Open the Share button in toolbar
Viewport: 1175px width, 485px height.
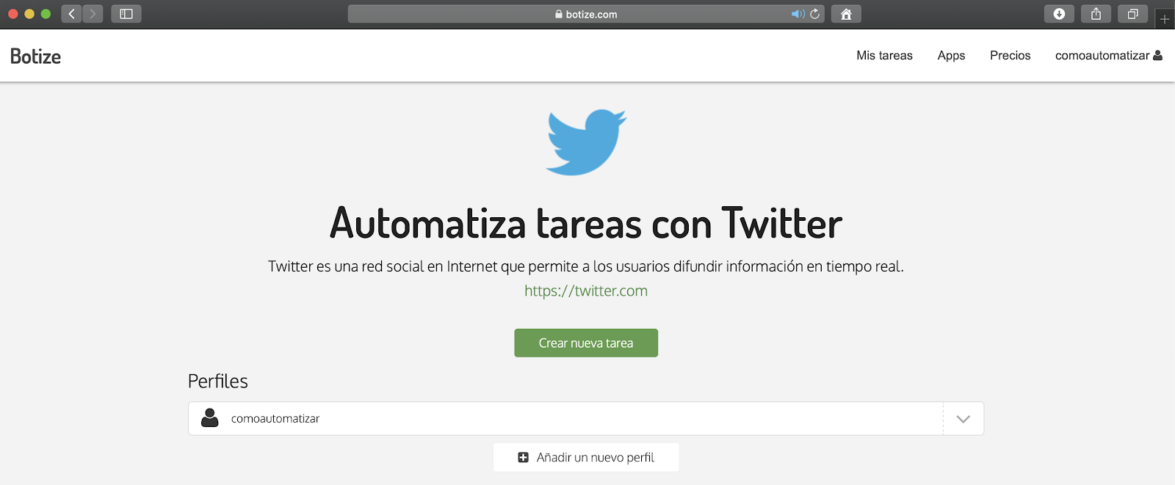[1096, 14]
